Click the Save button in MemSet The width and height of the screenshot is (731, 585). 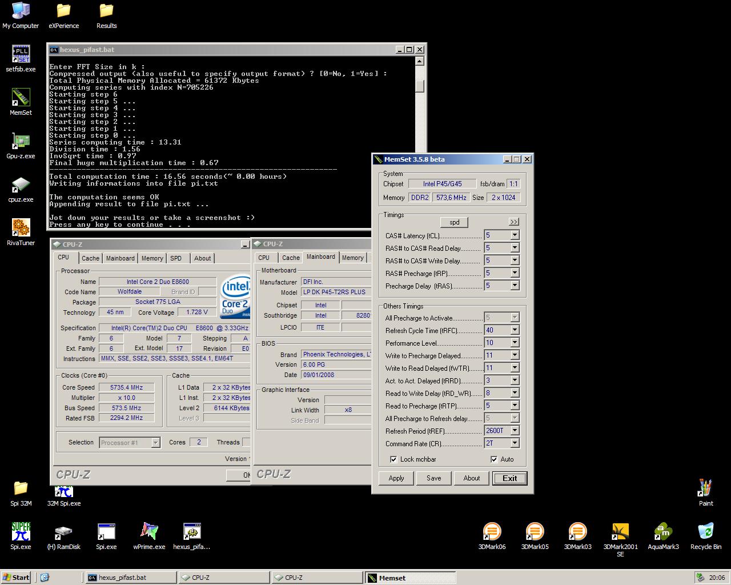click(x=434, y=478)
